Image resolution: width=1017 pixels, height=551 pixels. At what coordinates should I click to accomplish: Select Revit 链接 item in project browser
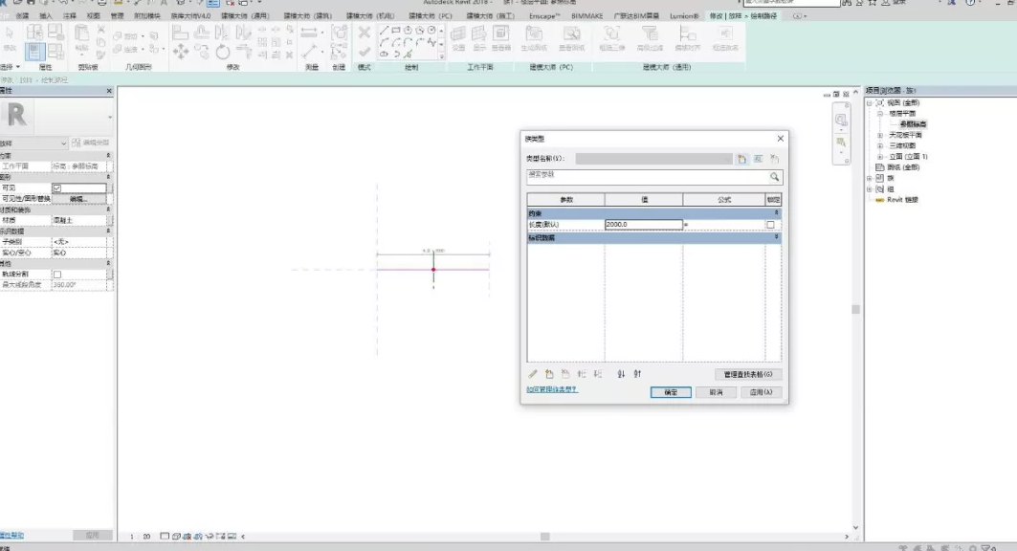[902, 200]
